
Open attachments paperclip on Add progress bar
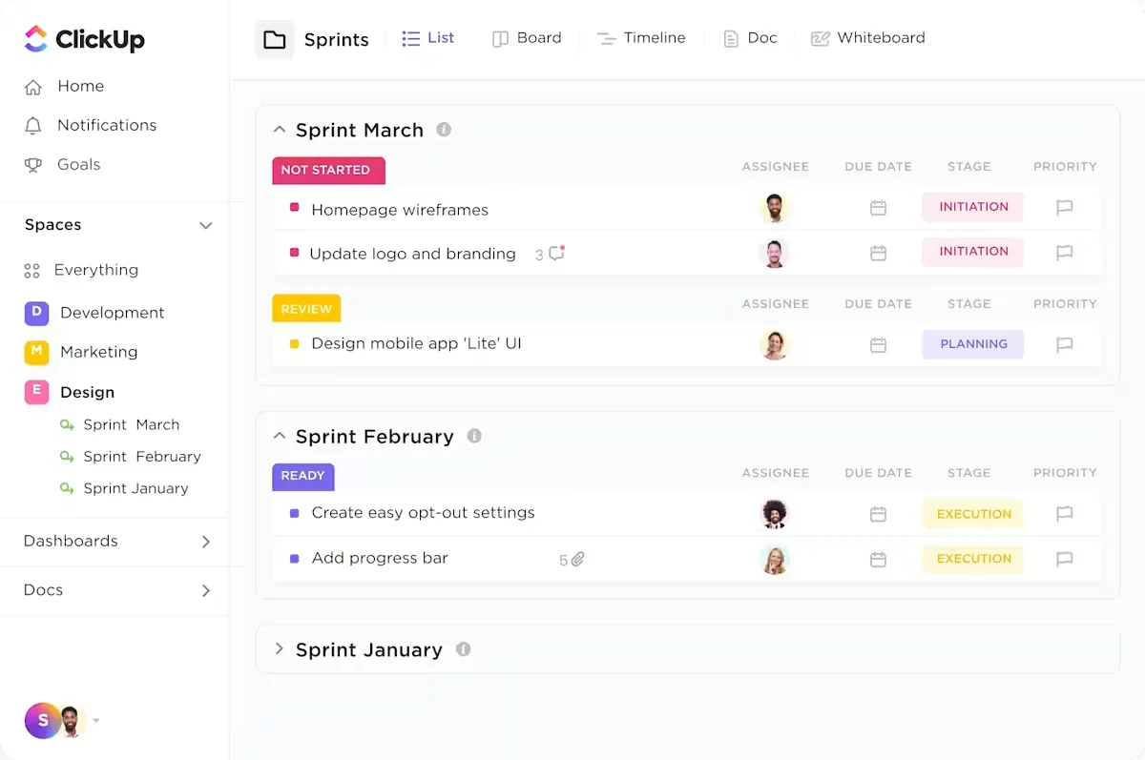pos(577,559)
